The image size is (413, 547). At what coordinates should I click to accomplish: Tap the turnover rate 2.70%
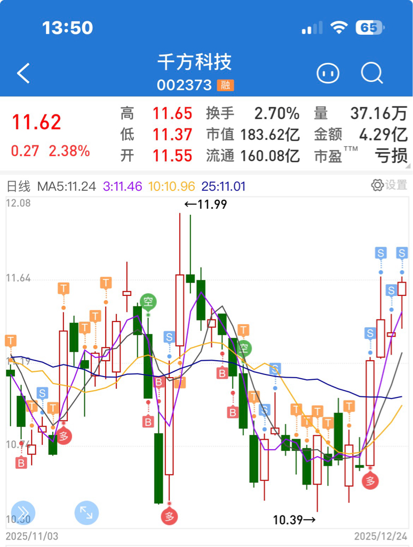tap(277, 113)
